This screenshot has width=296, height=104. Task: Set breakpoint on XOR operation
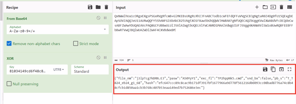pos(105,57)
